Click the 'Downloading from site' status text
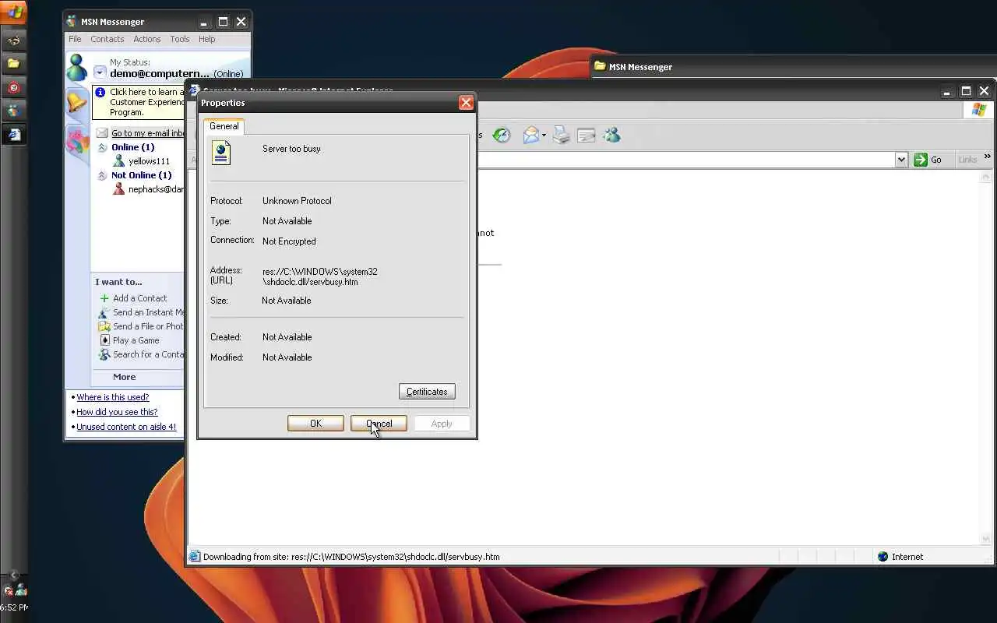The width and height of the screenshot is (997, 623). click(x=351, y=557)
